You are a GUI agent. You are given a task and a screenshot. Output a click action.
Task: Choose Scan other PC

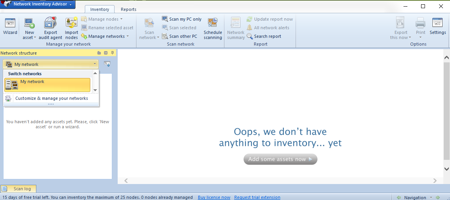[x=180, y=36]
